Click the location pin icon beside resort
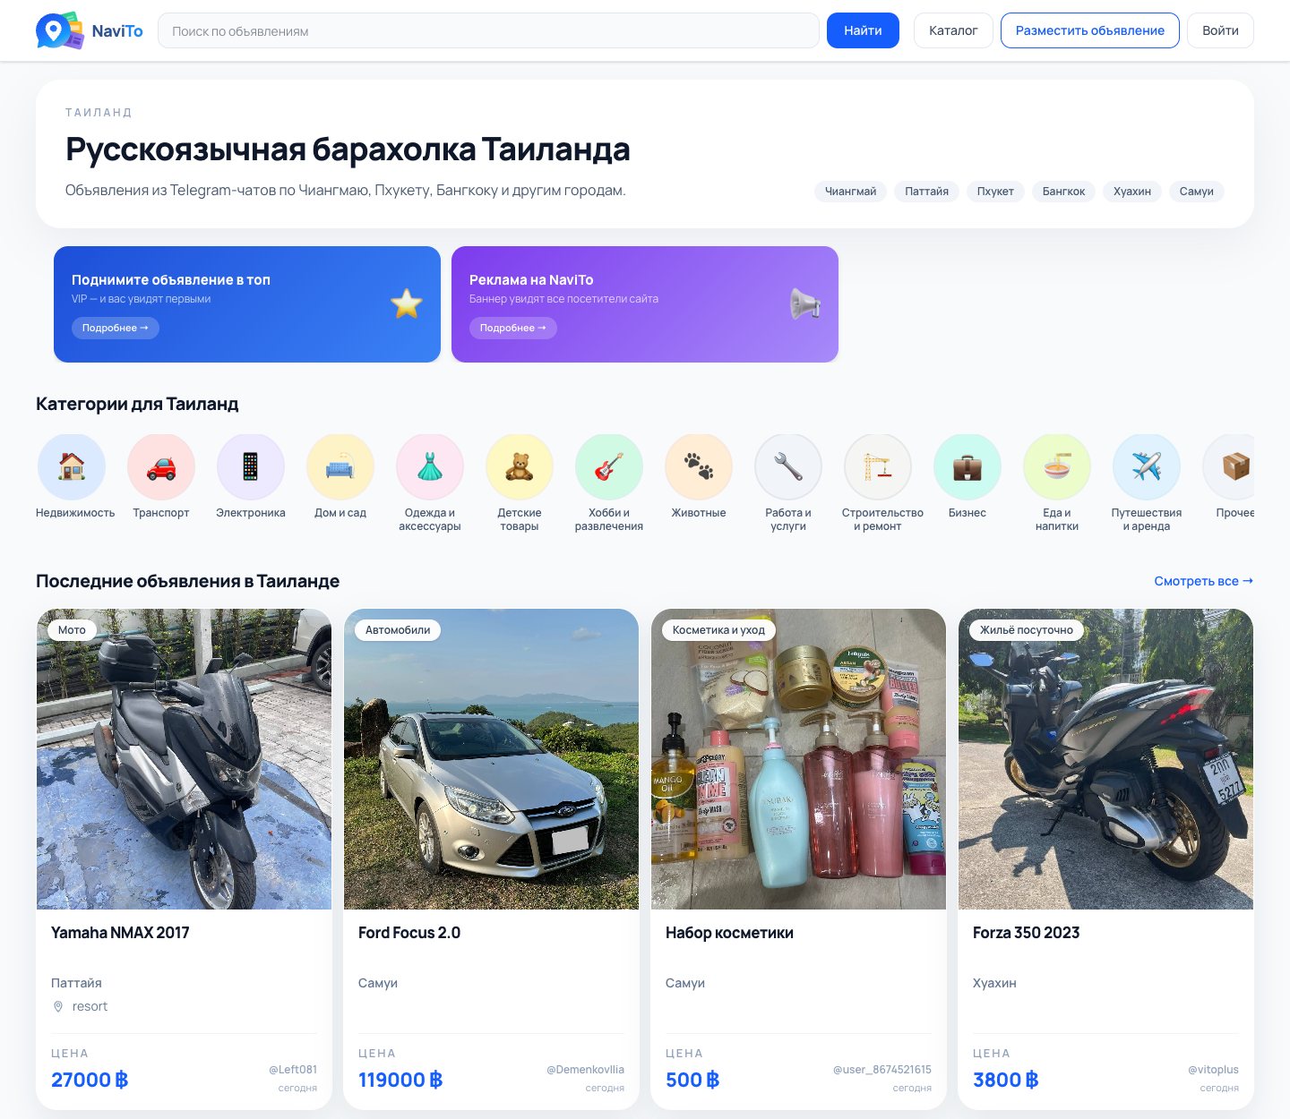 [x=58, y=1006]
